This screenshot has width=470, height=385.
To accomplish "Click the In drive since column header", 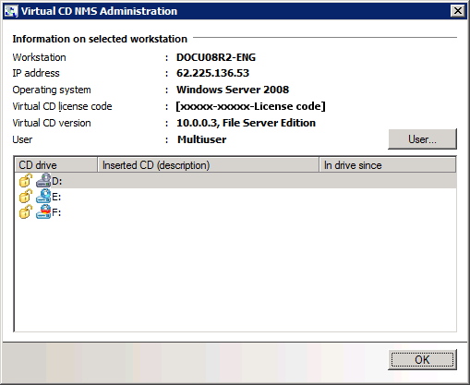I will [x=388, y=165].
